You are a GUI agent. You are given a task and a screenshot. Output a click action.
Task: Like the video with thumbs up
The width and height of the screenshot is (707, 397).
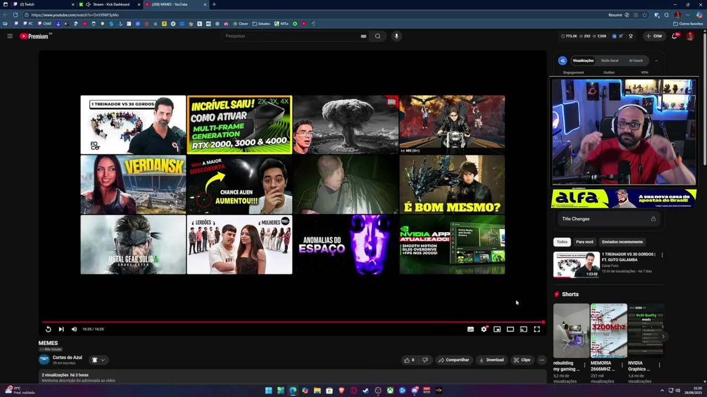coord(409,360)
